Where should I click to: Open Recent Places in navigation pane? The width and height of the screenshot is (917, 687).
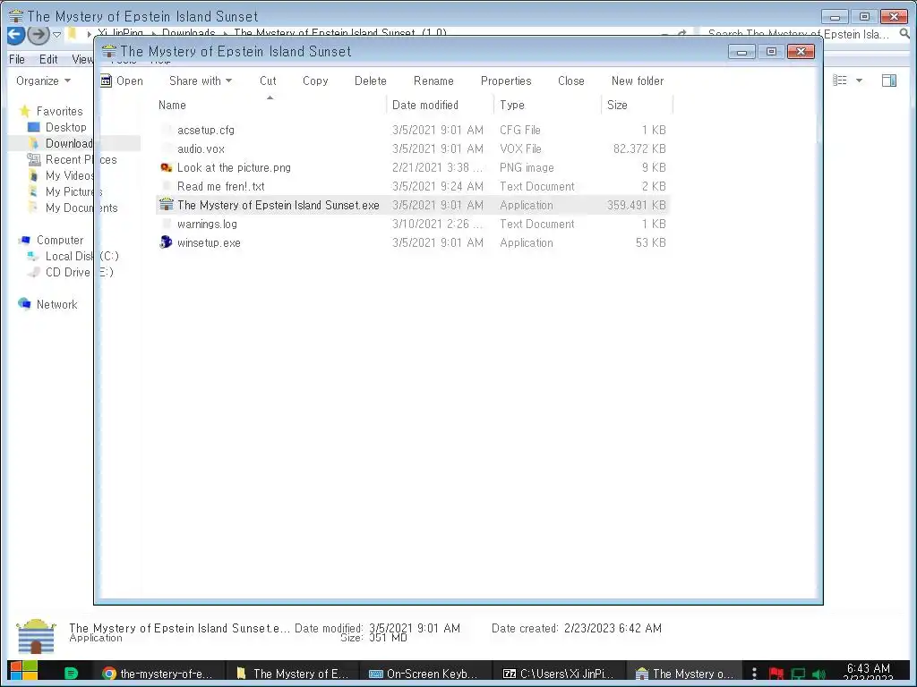[x=81, y=159]
